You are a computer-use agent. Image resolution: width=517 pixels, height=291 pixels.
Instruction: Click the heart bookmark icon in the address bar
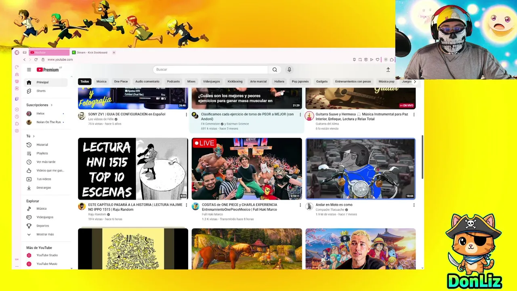[x=378, y=59]
